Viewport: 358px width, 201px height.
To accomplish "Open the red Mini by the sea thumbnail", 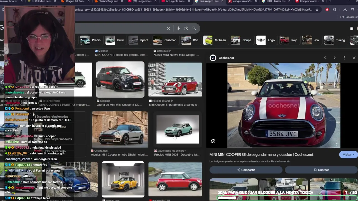I will (175, 180).
